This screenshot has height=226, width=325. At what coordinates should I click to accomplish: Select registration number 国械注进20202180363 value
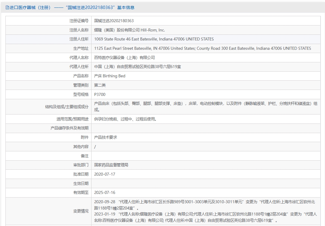click(114, 21)
